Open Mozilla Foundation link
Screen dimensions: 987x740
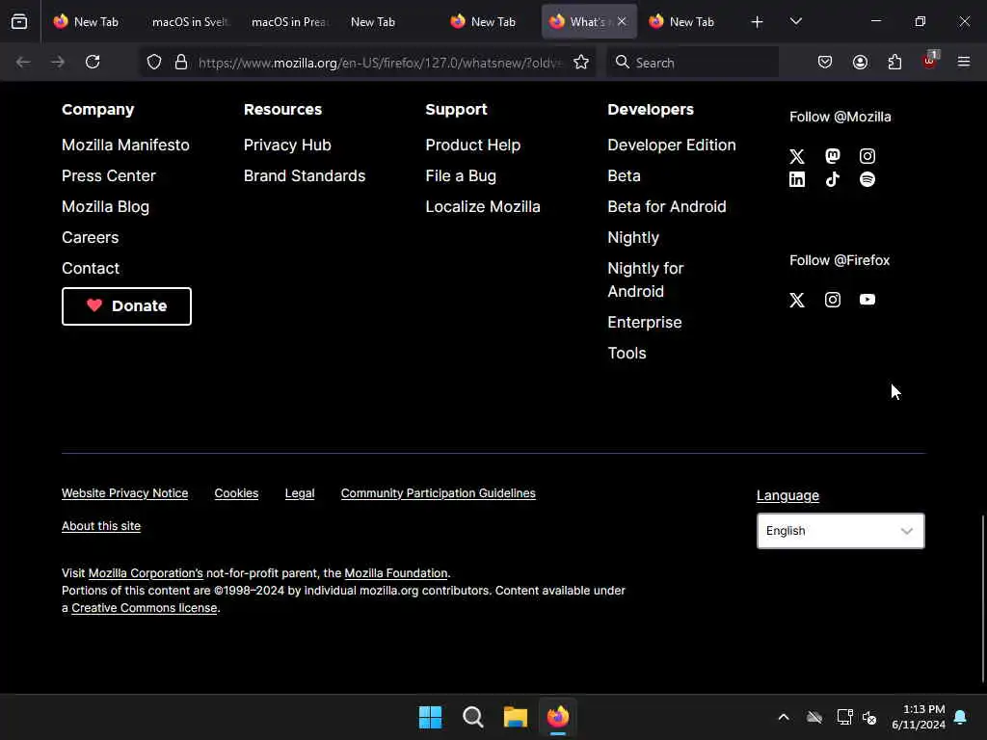pos(396,573)
